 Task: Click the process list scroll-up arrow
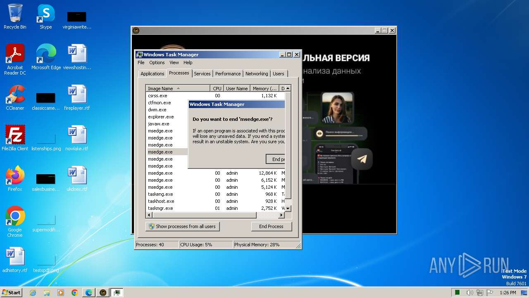pyautogui.click(x=288, y=88)
